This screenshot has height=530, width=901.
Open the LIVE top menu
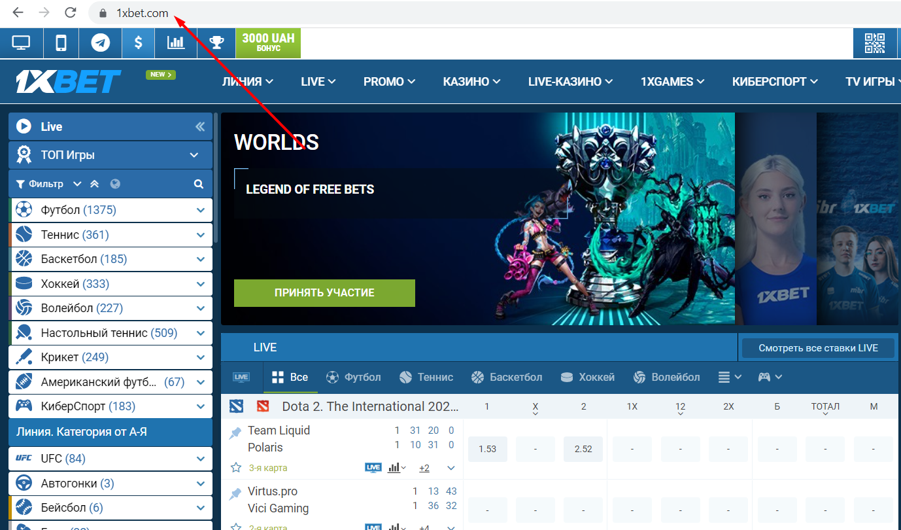(318, 82)
